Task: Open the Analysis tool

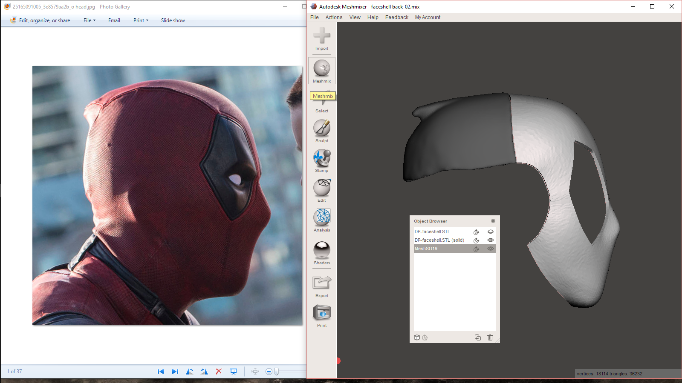Action: (322, 220)
